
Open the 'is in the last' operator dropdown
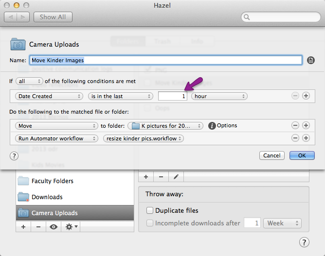coord(121,96)
